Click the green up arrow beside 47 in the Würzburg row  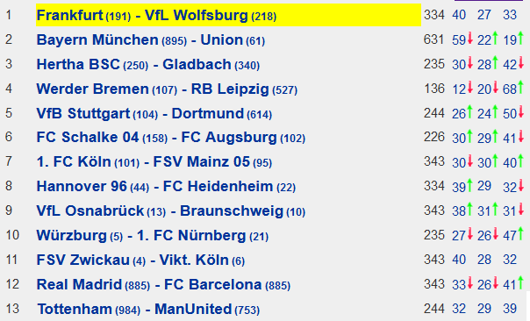pyautogui.click(x=520, y=234)
